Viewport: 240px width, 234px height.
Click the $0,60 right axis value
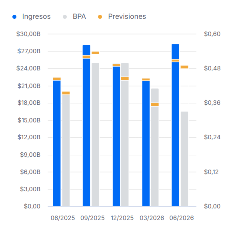212,34
